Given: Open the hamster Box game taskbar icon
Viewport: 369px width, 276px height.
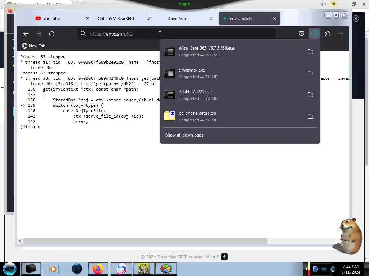Looking at the screenshot, I should [143, 269].
